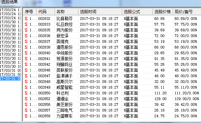This screenshot has width=201, height=123.
Task: Click stock code 002857
Action: (44, 110)
